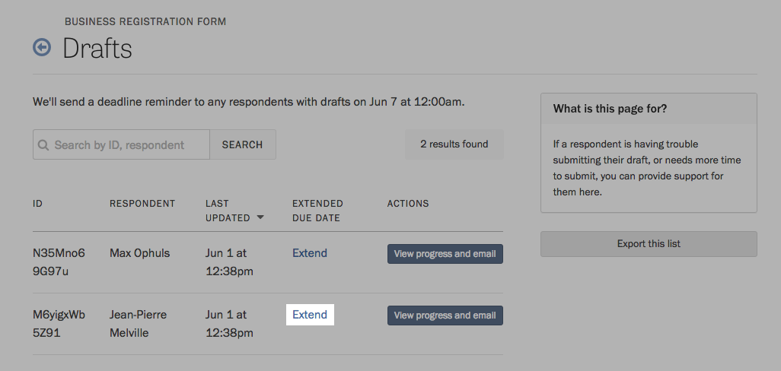Image resolution: width=781 pixels, height=371 pixels.
Task: Click the Search by ID, respondent field
Action: tap(121, 144)
